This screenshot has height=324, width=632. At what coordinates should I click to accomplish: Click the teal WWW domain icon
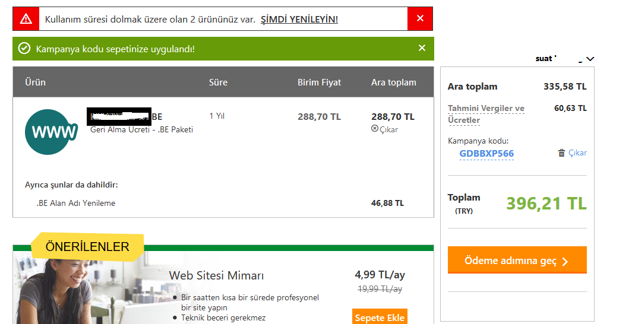pyautogui.click(x=51, y=132)
